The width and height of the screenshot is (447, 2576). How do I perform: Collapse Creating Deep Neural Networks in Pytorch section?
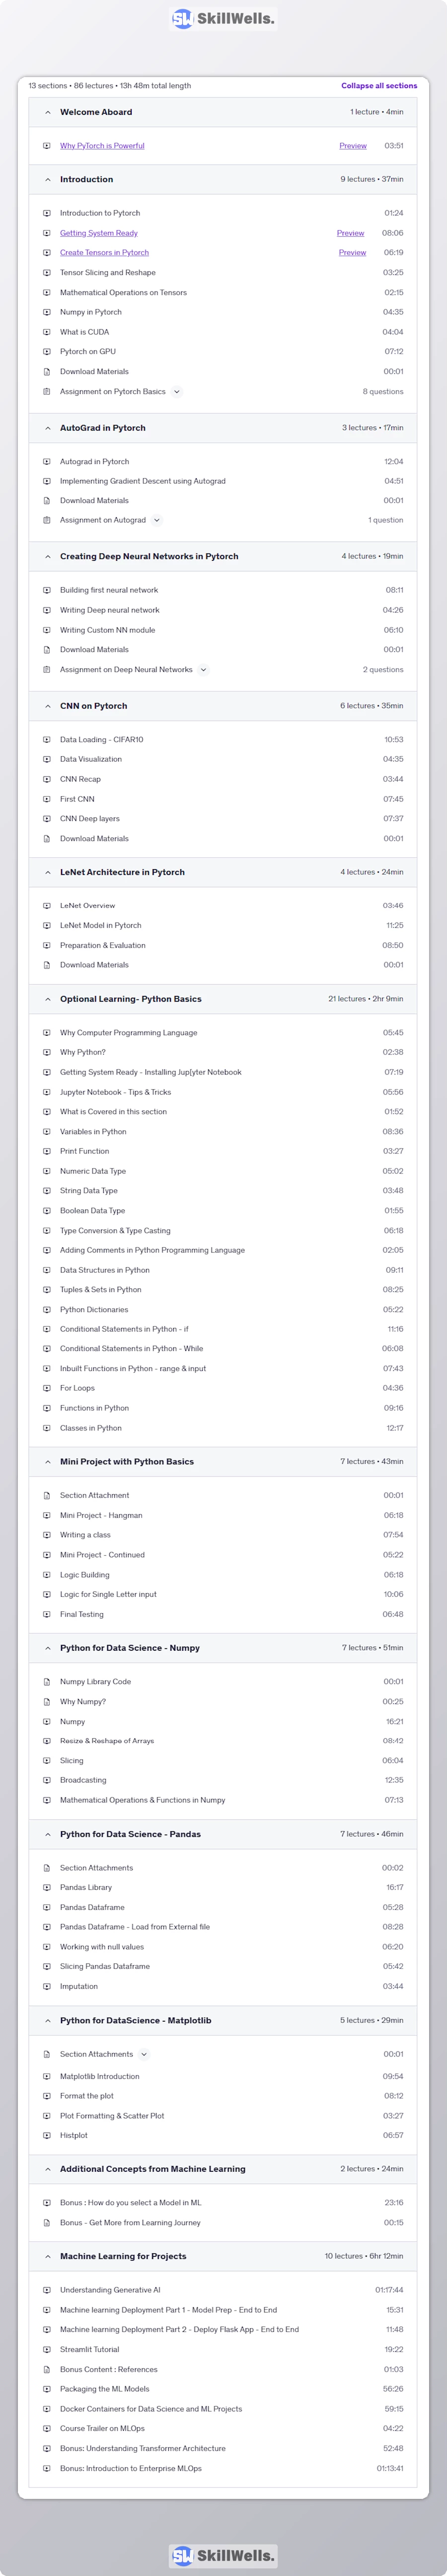click(x=47, y=557)
